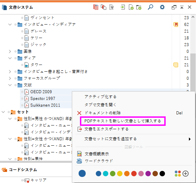The image size is (196, 183).
Task: Toggle activation dot beside ケリー document
Action: coord(22,38)
